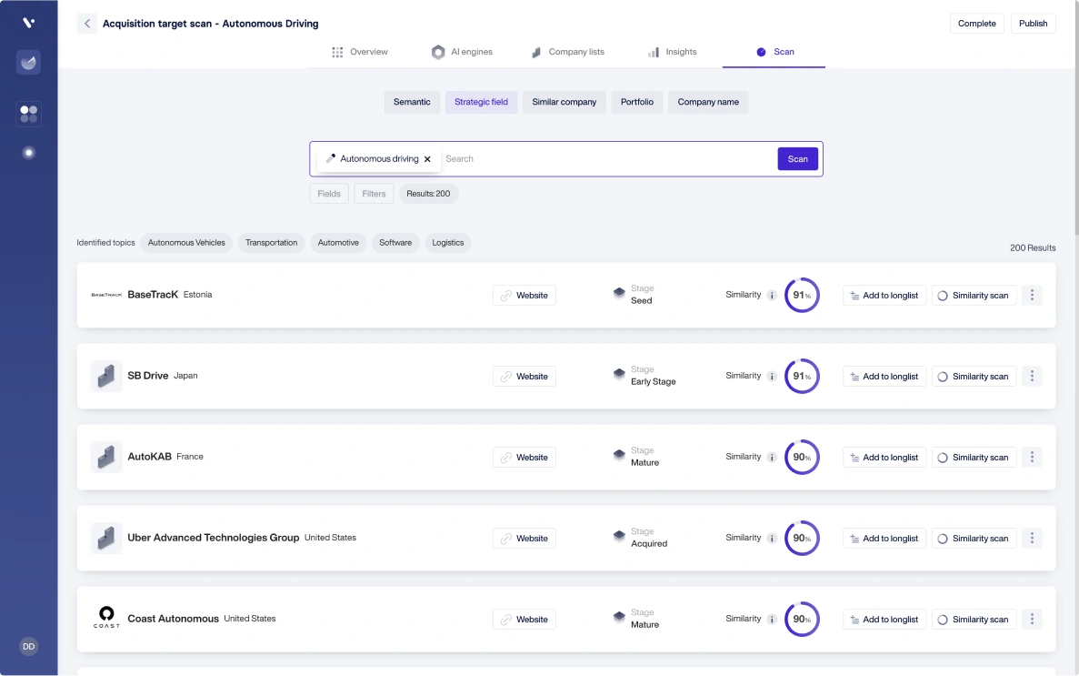Viewport: 1079px width, 676px height.
Task: Open the Filters dropdown
Action: pyautogui.click(x=374, y=194)
